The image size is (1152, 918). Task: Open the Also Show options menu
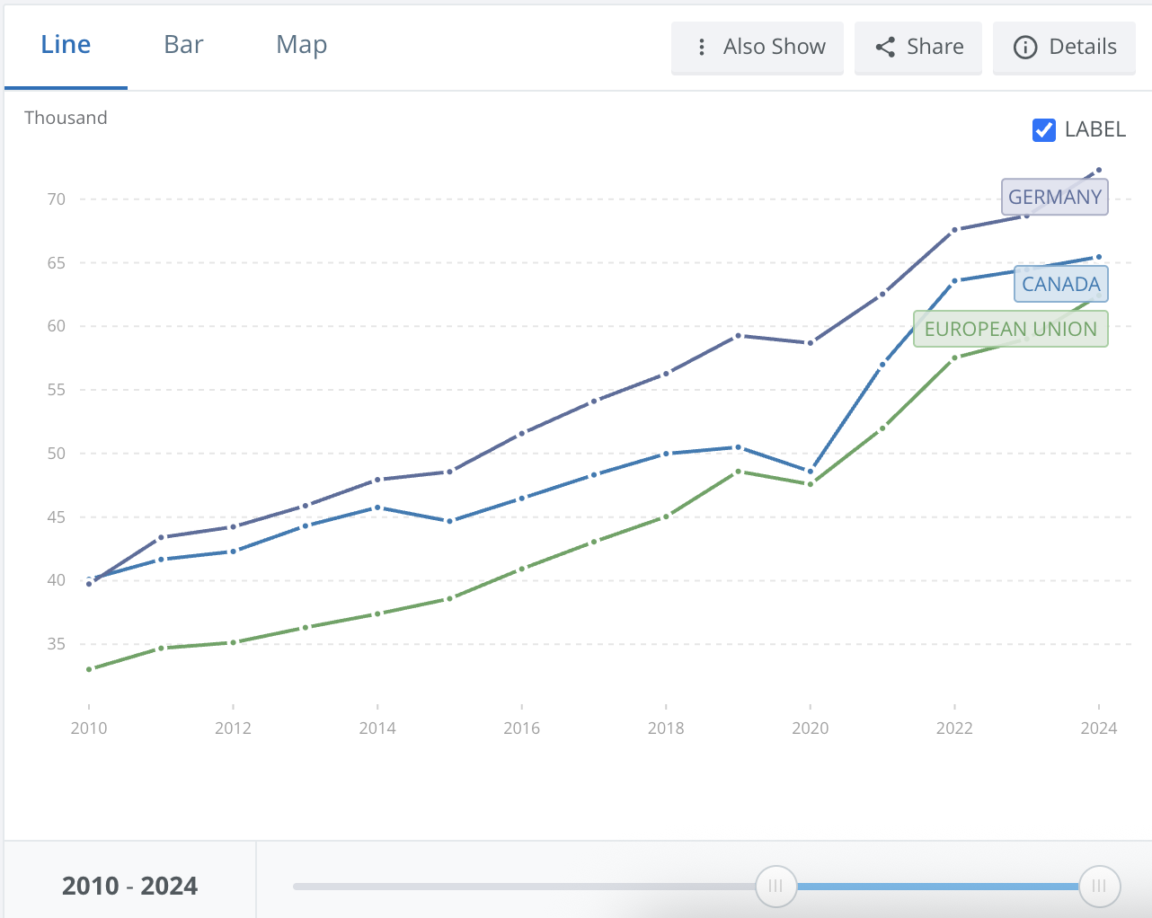pos(758,48)
